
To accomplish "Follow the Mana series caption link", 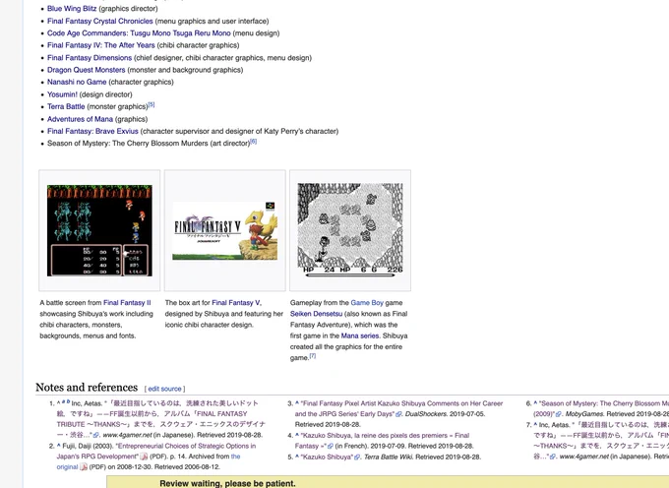I will tap(360, 335).
